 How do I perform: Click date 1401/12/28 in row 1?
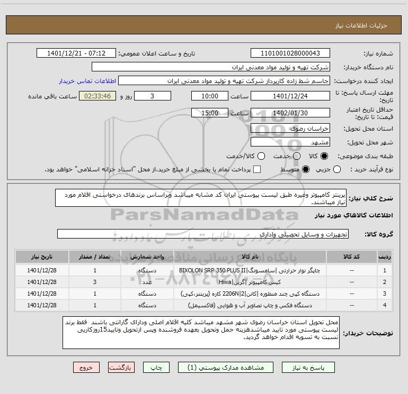(x=42, y=270)
